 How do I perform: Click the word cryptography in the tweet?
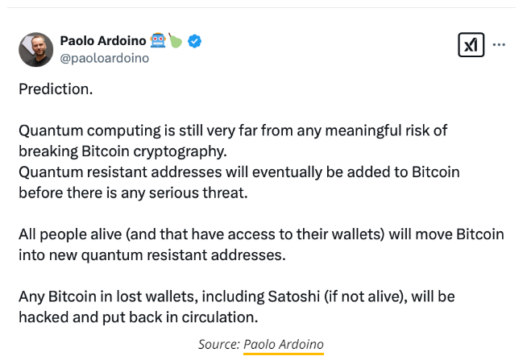pyautogui.click(x=180, y=151)
